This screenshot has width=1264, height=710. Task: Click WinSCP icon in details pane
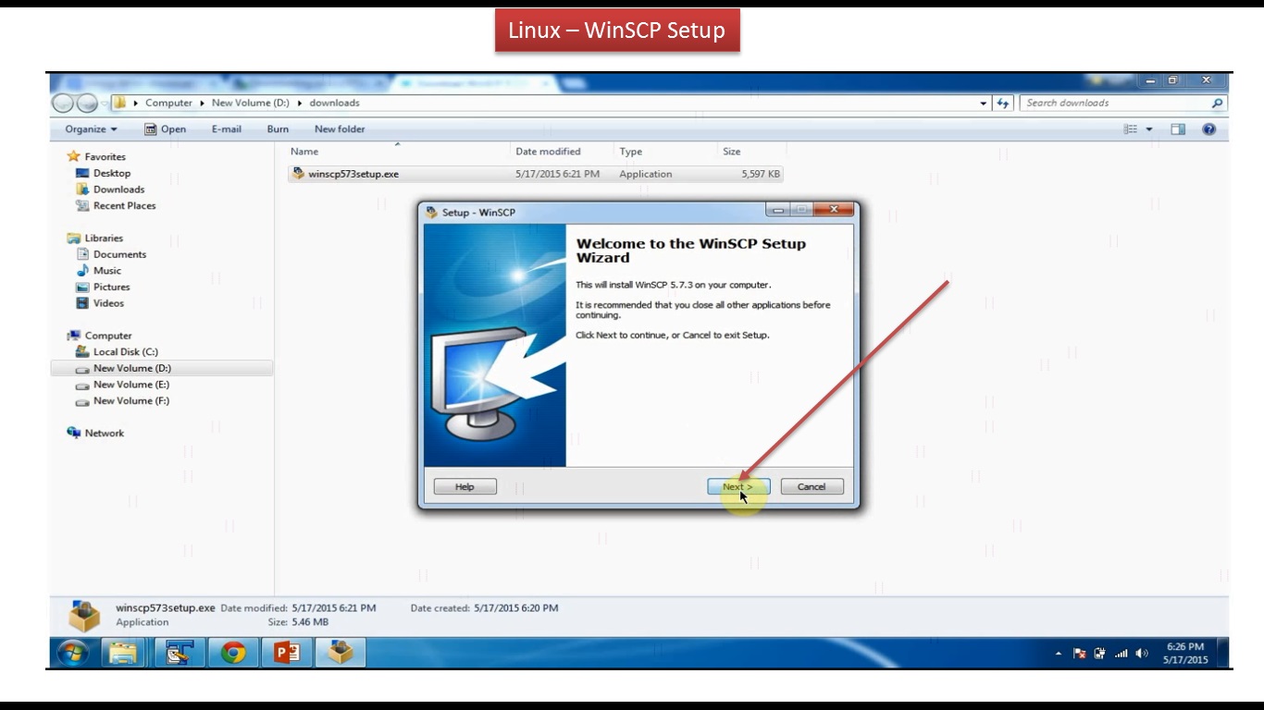coord(85,617)
